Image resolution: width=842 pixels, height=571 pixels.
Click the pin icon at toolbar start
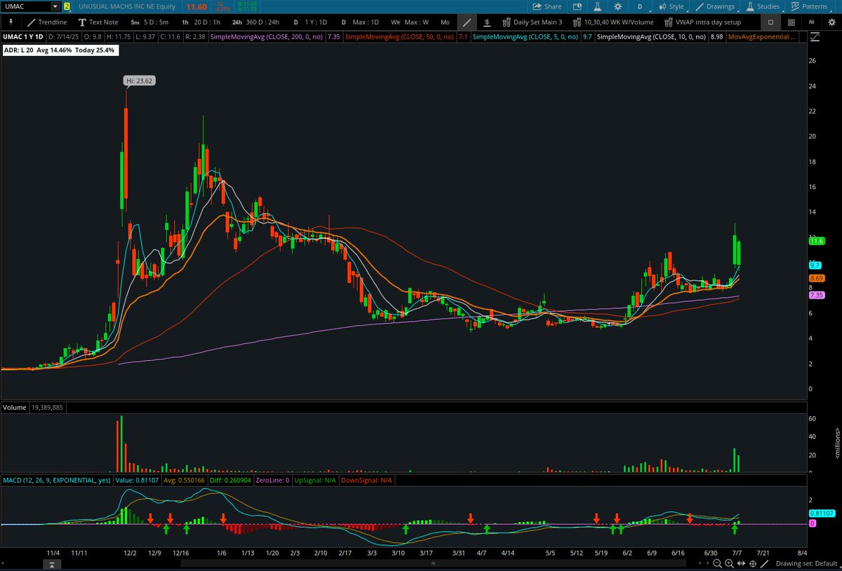(x=11, y=22)
